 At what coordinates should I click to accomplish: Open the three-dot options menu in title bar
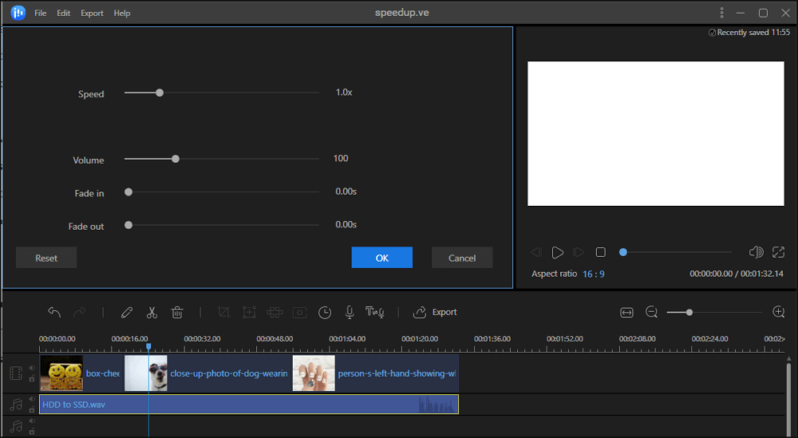721,13
